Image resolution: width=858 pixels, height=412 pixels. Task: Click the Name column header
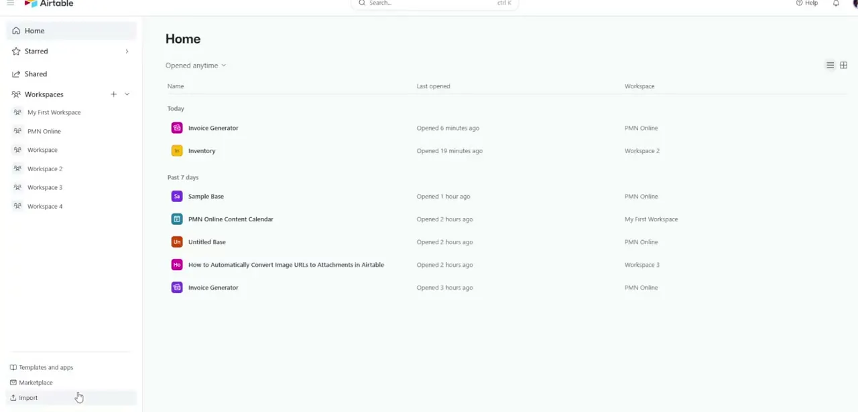pos(176,86)
